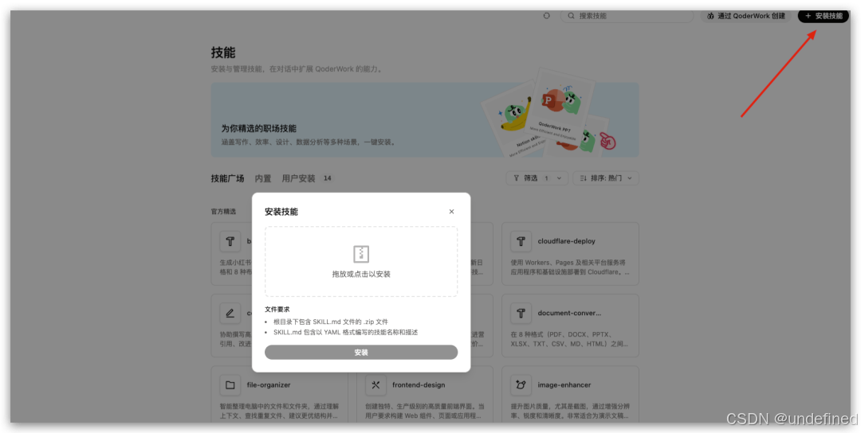Click the document-conver description 在 8 种格式

point(571,339)
